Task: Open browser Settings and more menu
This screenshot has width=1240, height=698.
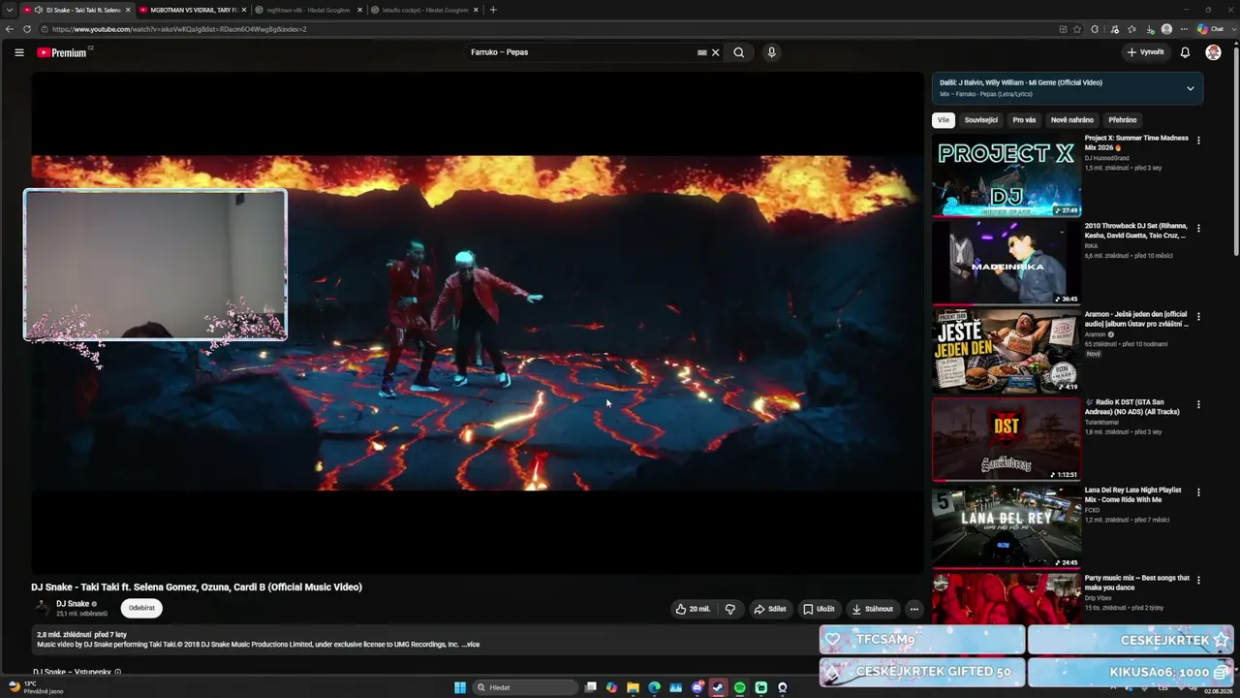Action: coord(1184,29)
